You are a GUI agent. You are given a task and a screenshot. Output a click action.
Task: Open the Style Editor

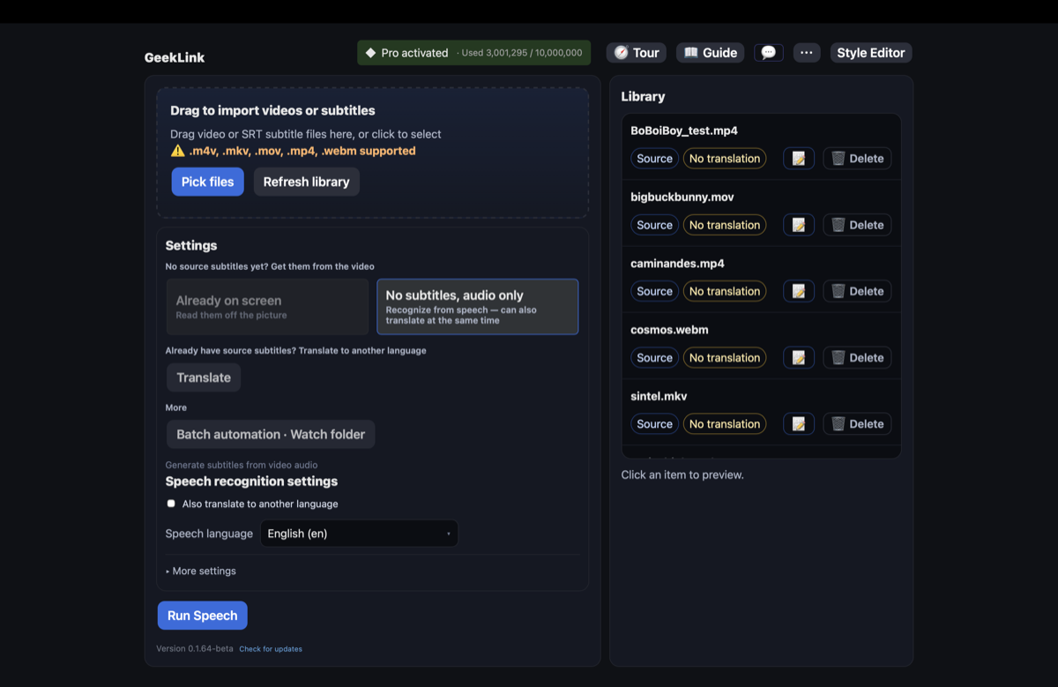tap(871, 53)
